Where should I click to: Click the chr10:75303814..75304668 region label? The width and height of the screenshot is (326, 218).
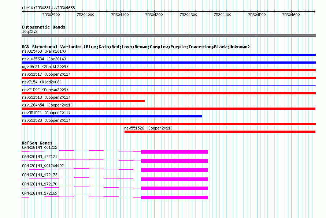pyautogui.click(x=48, y=8)
